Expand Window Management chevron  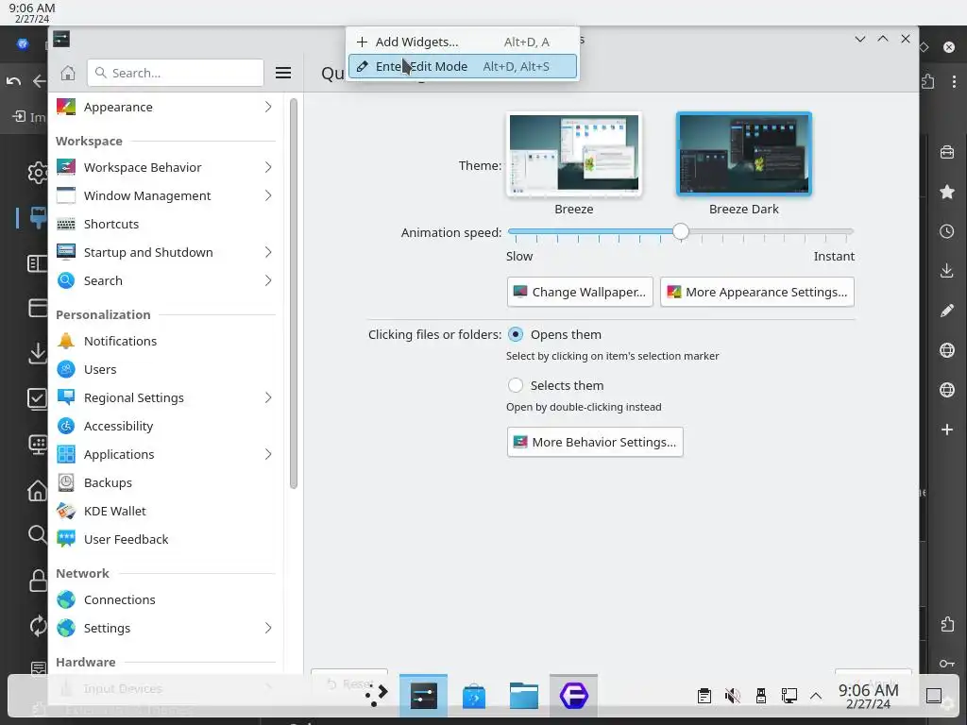click(268, 195)
